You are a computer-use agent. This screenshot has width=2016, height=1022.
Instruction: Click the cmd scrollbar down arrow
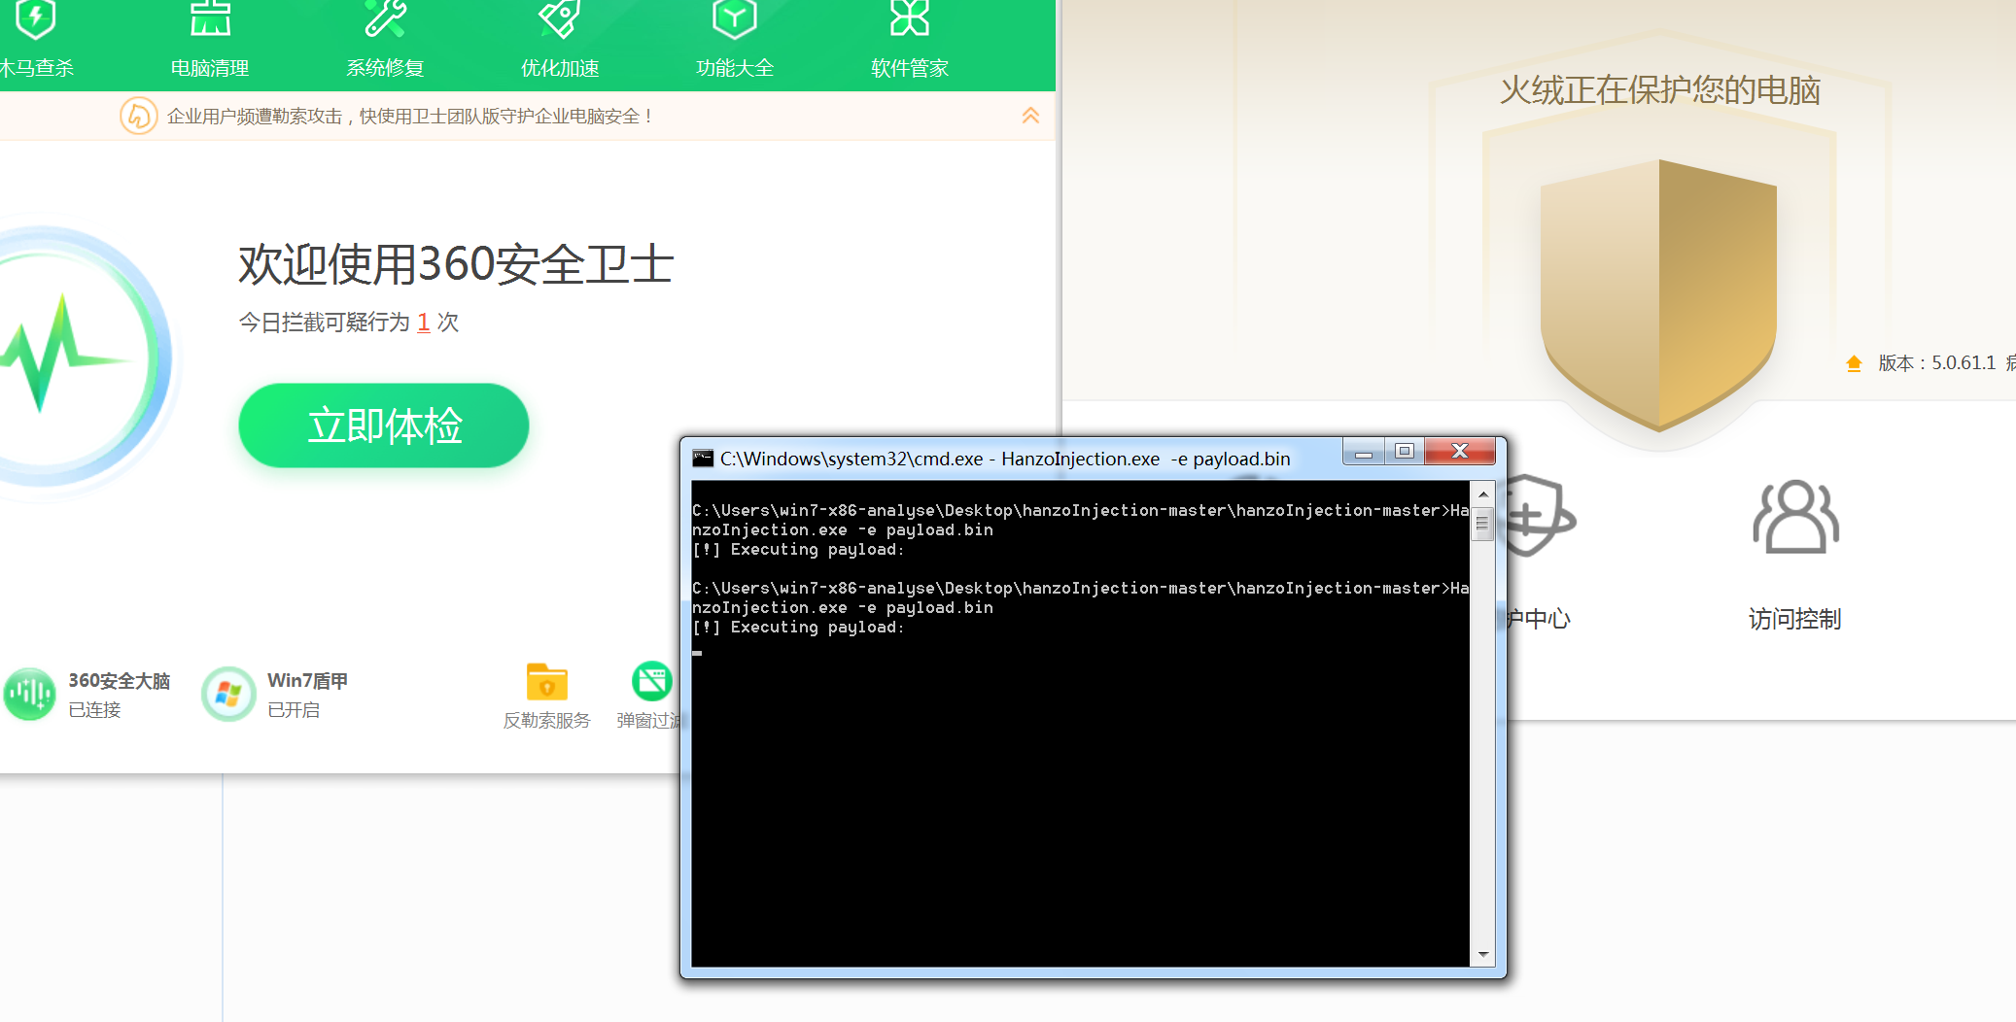(1482, 954)
